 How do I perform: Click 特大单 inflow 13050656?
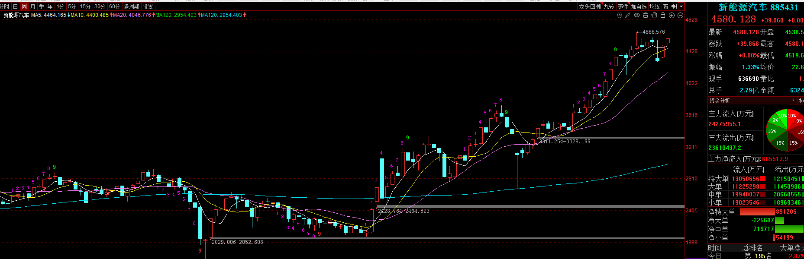746,179
